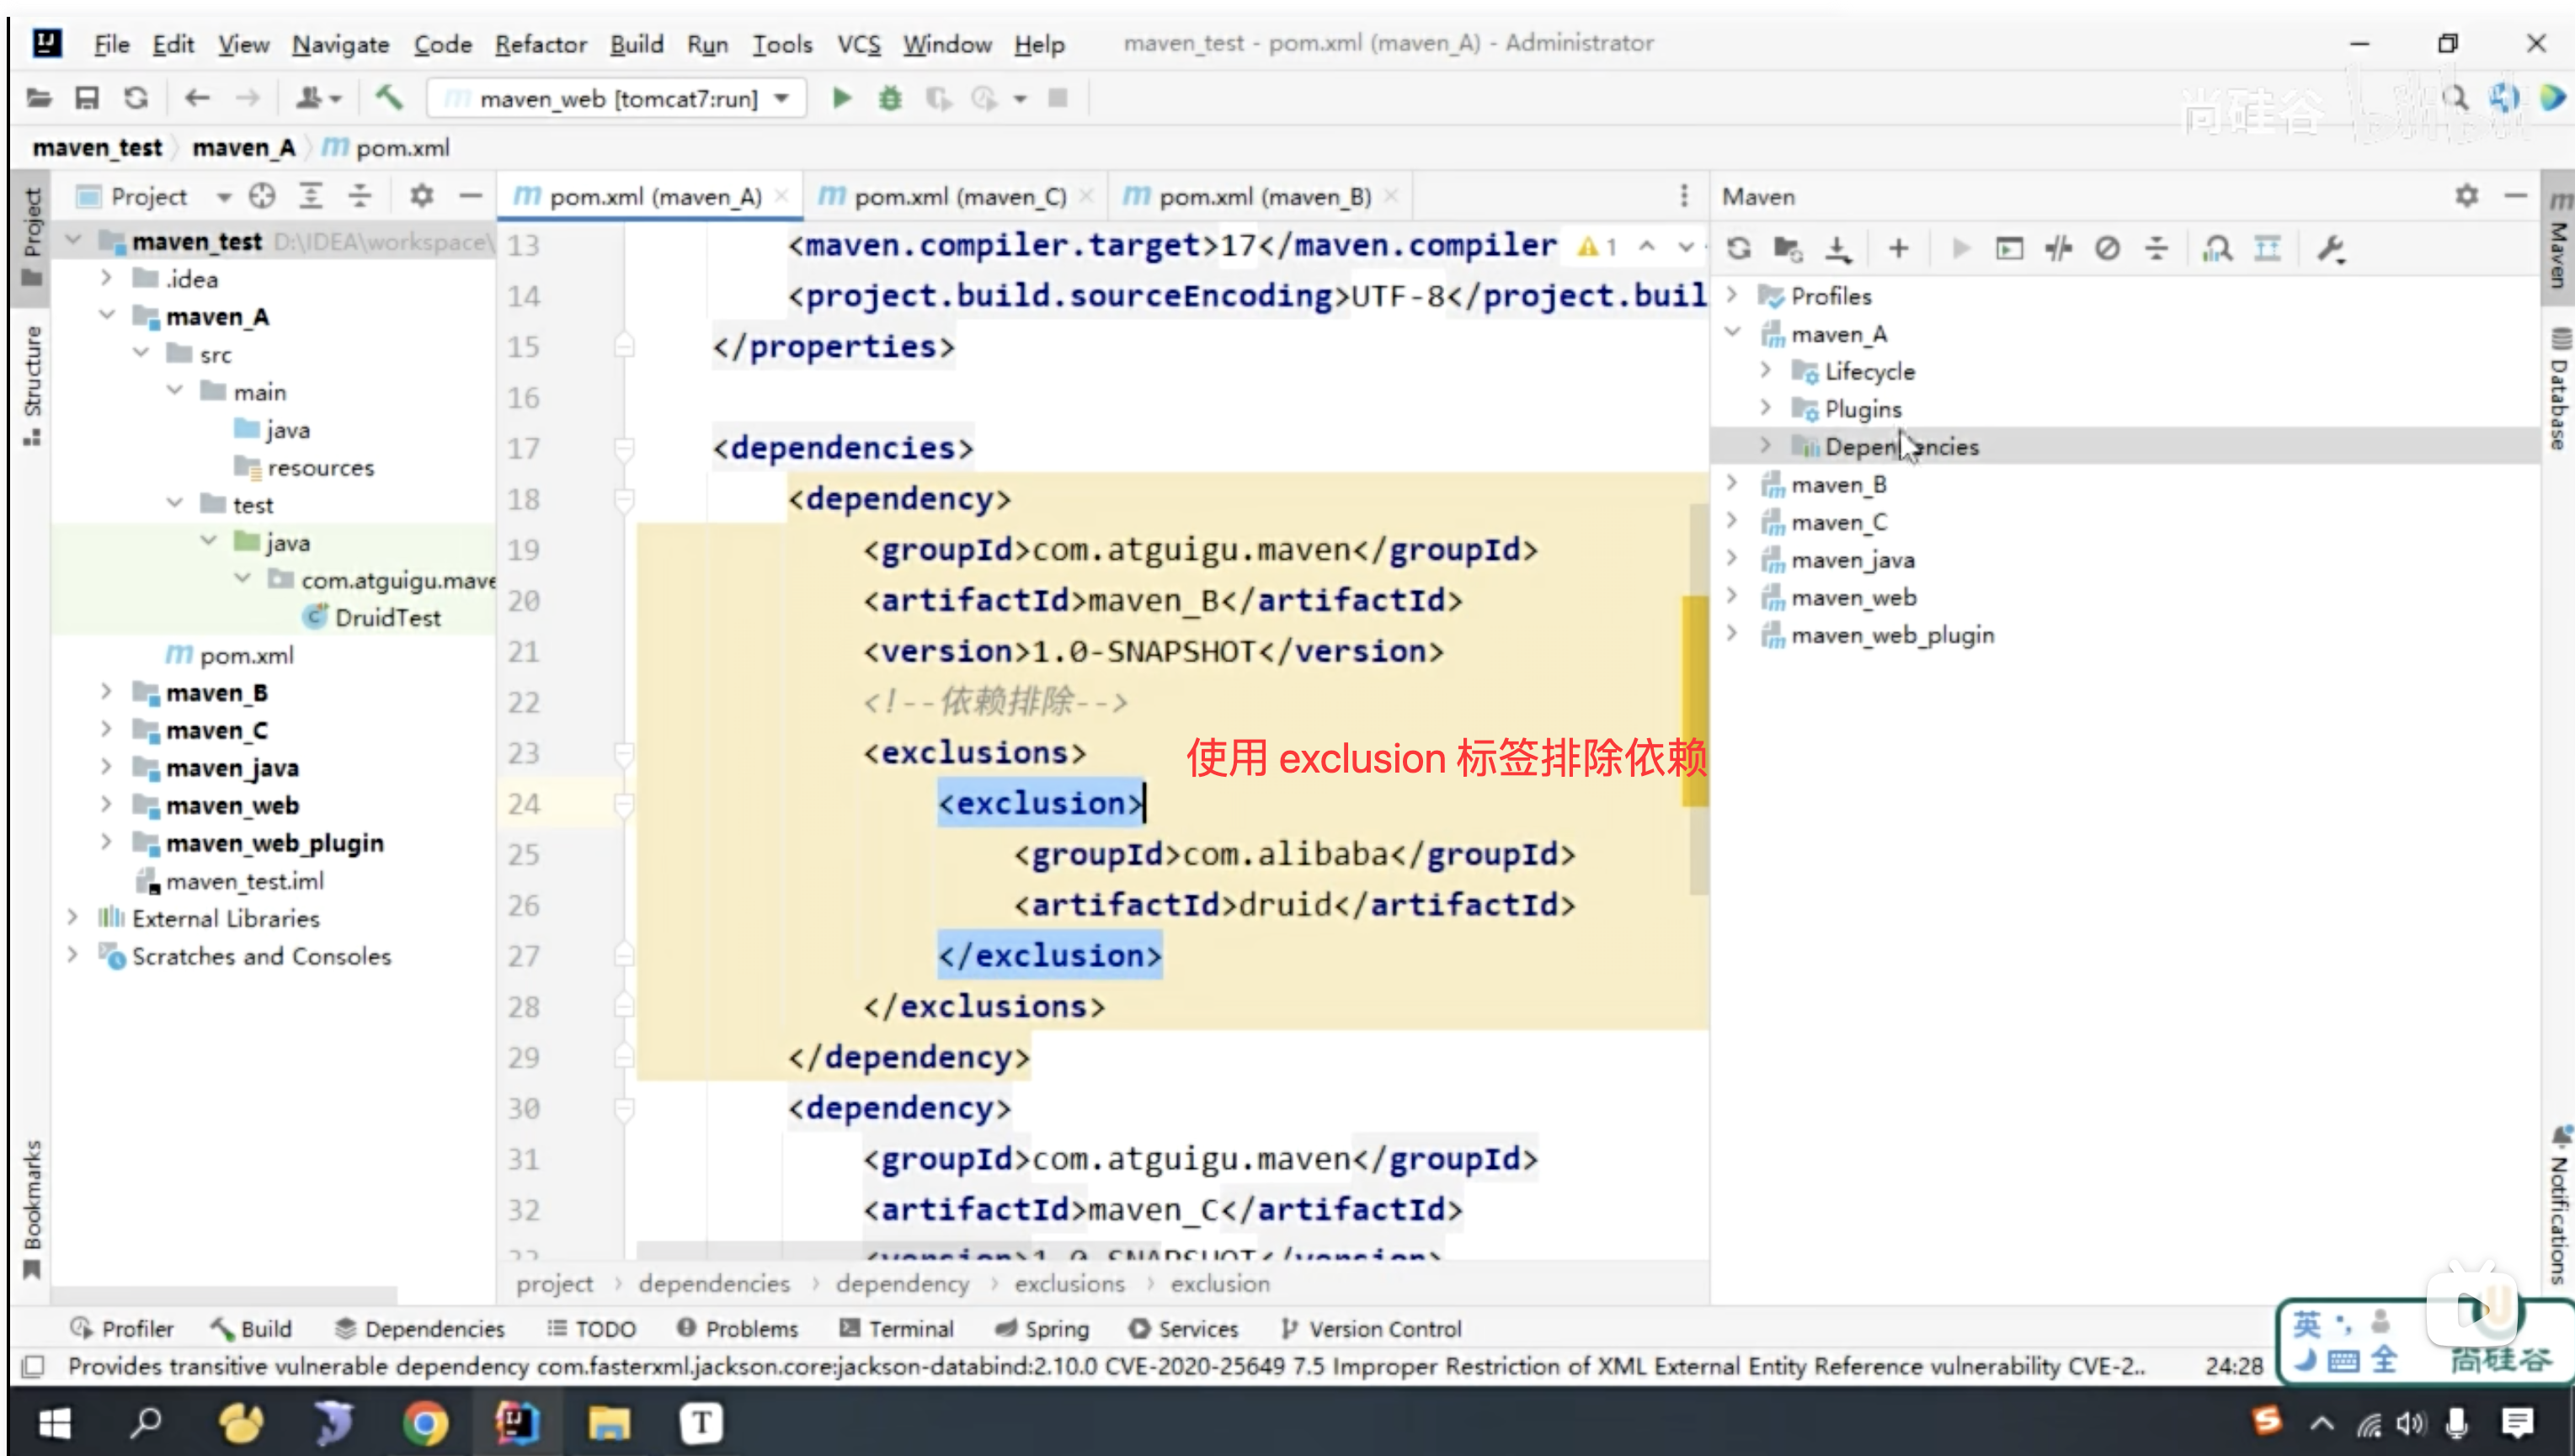Switch to the pom.xml (maven_C) tab
2575x1456 pixels.
click(958, 196)
